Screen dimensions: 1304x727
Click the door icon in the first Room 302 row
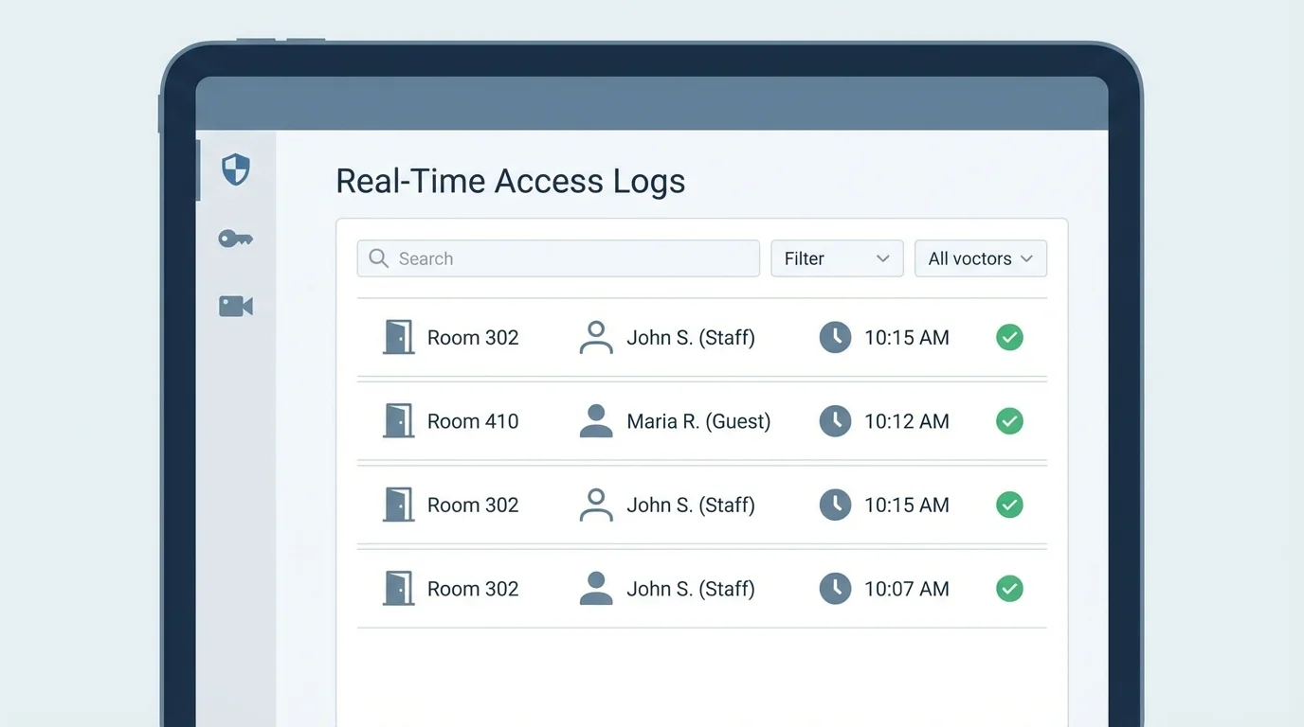tap(398, 337)
